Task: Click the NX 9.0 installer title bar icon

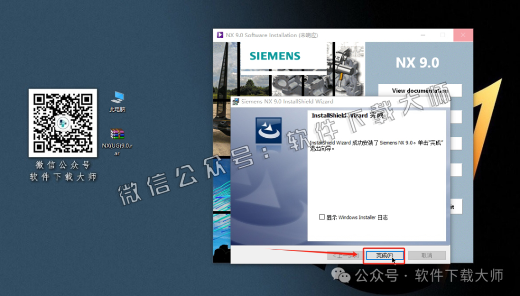Action: (x=220, y=35)
